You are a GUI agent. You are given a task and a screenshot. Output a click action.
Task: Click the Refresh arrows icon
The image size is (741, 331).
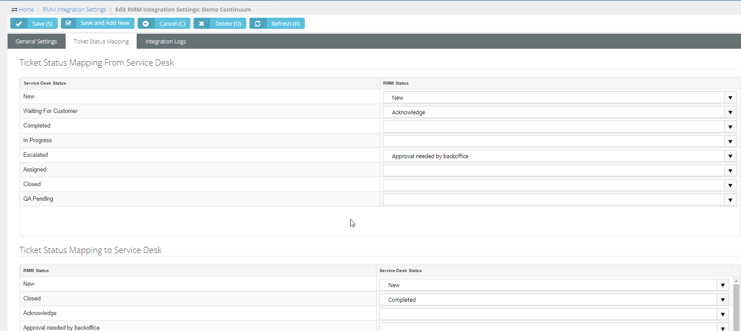(258, 23)
